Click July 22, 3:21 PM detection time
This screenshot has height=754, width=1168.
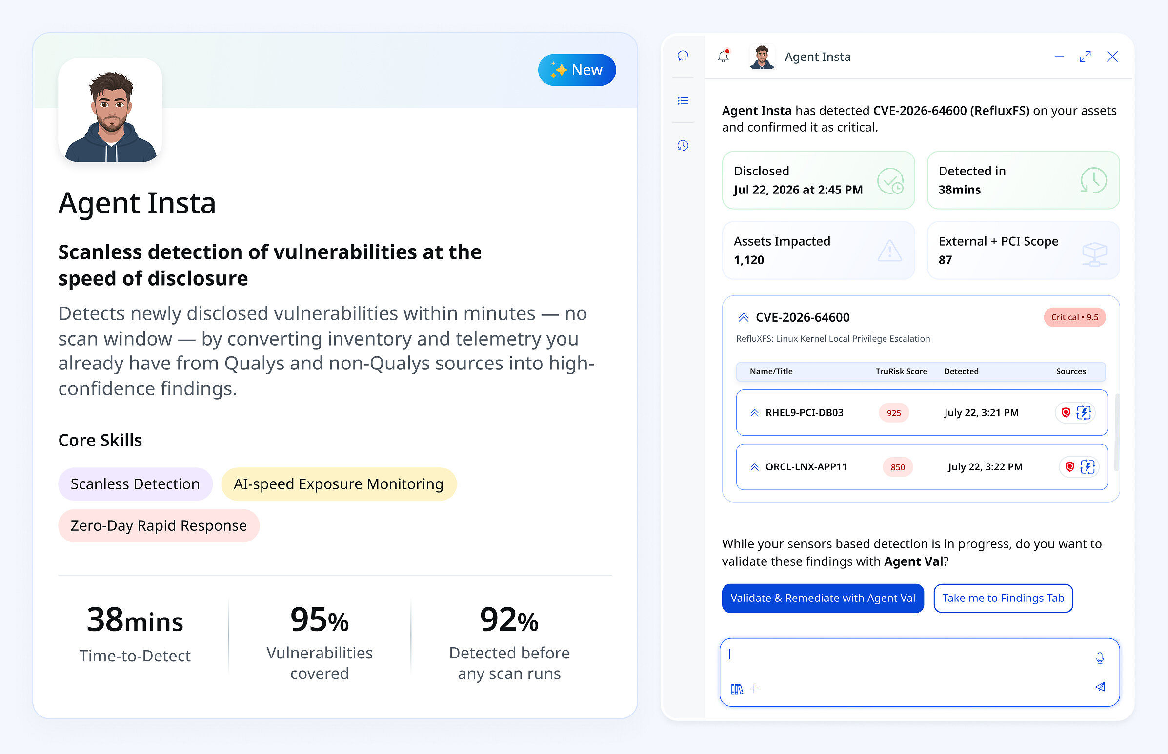(981, 413)
